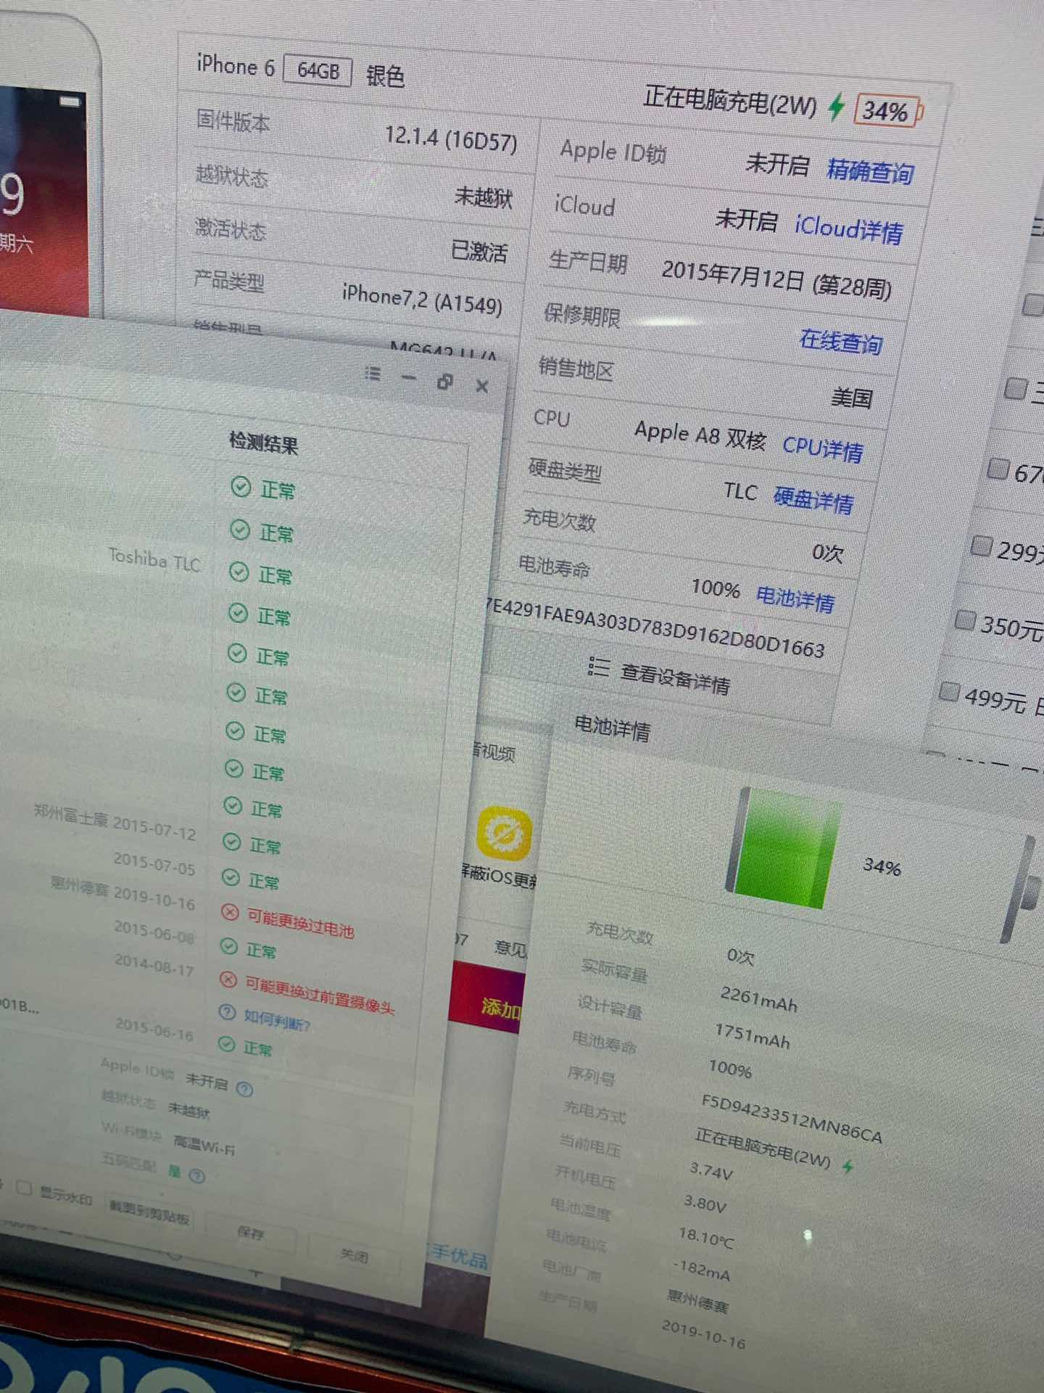Open the 硬盘详情 link
Screen dimensions: 1044x1393
tap(813, 500)
